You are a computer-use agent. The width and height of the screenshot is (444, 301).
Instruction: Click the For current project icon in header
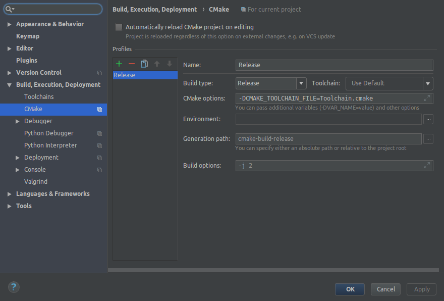(243, 10)
